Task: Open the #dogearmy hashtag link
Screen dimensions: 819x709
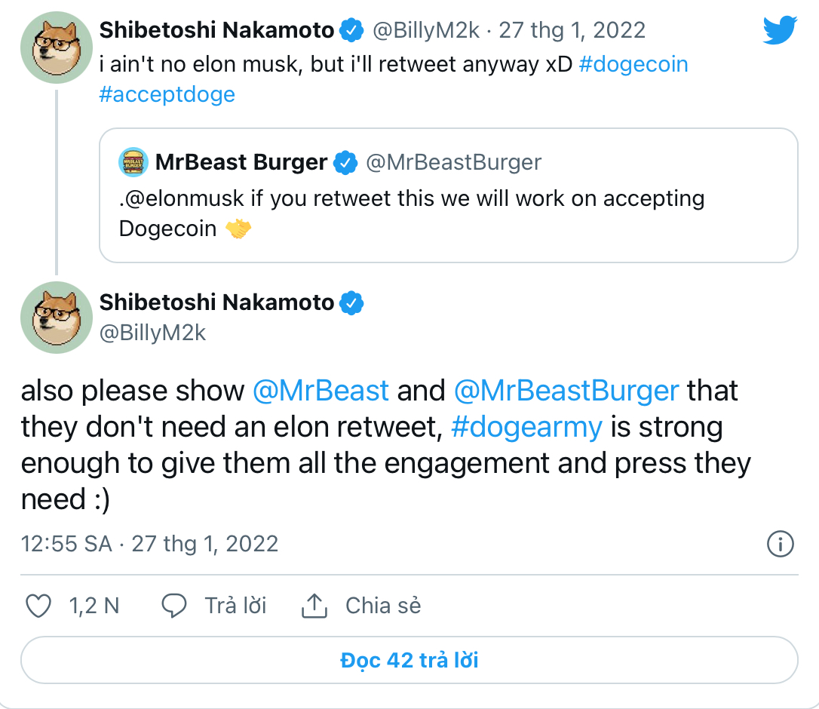Action: pos(526,427)
